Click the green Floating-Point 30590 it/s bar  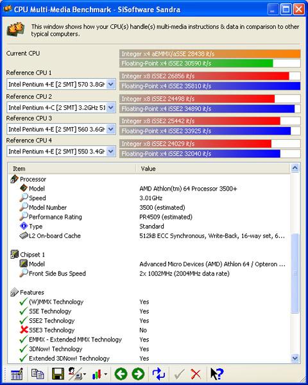tap(196, 64)
